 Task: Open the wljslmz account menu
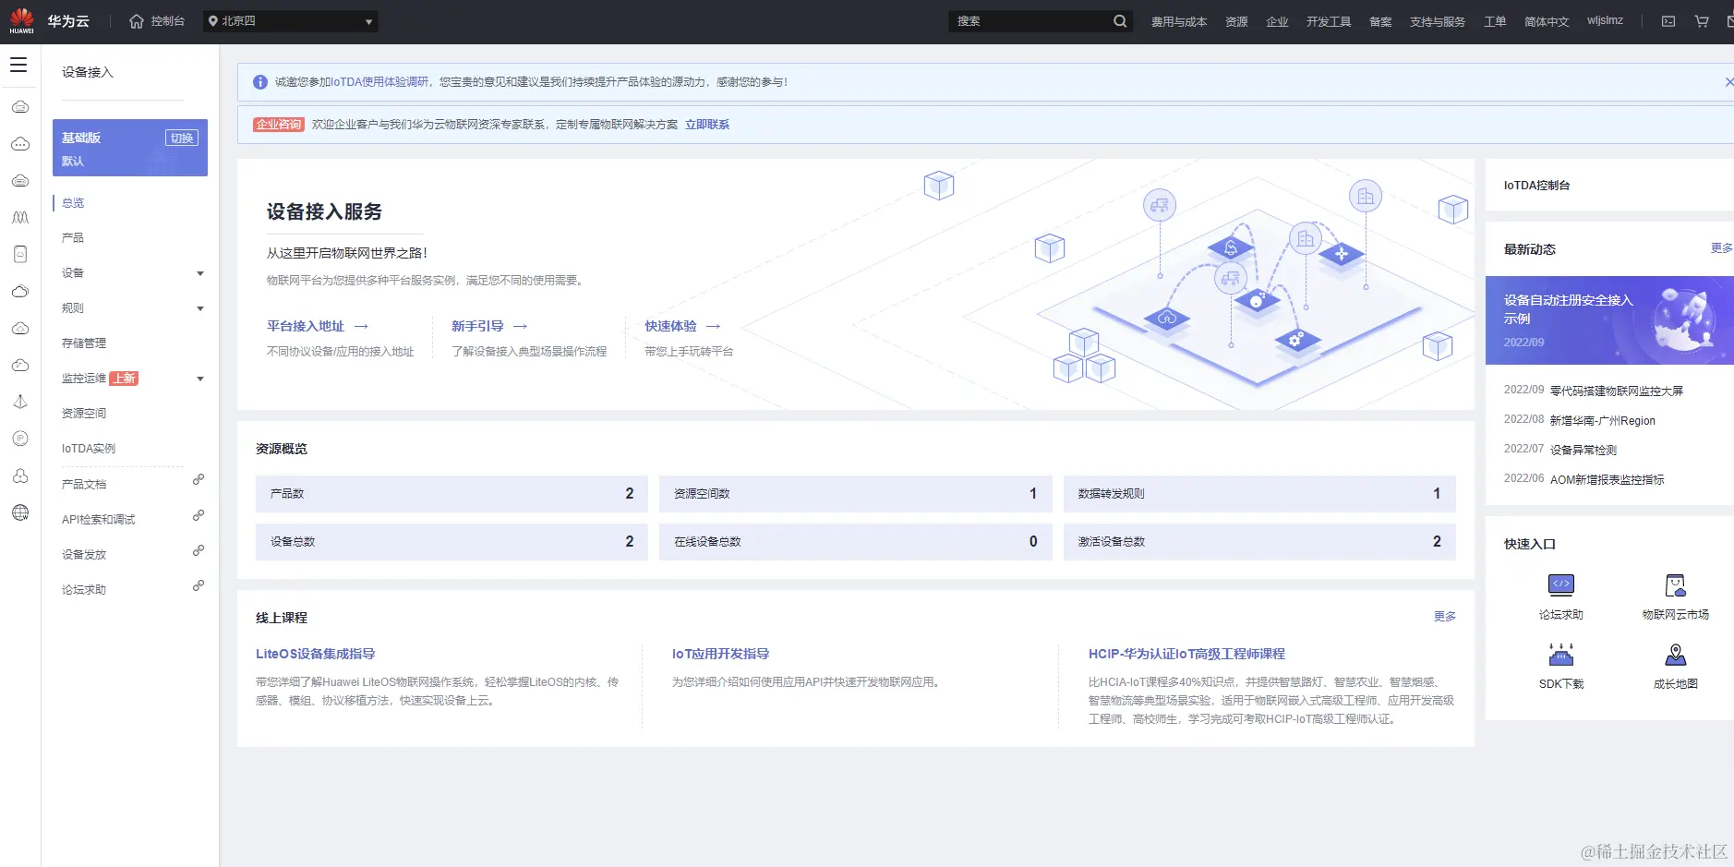coord(1605,20)
